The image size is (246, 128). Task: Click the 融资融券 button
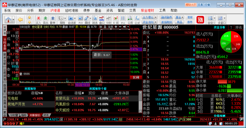pos(167,17)
